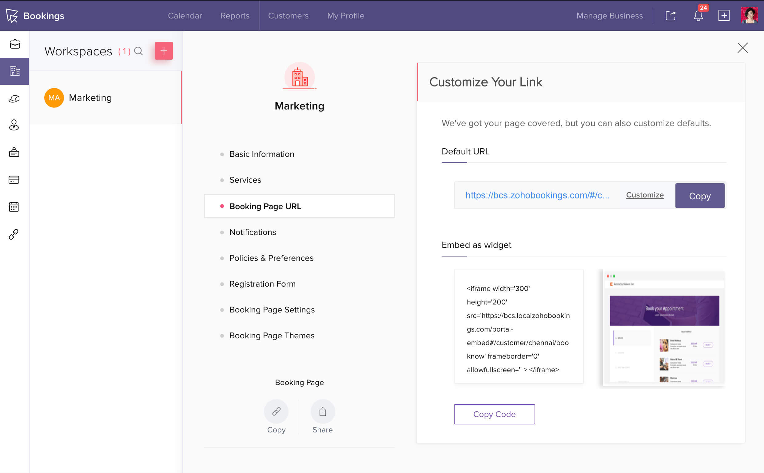Copy the booking page link icon
The width and height of the screenshot is (764, 473).
(276, 411)
